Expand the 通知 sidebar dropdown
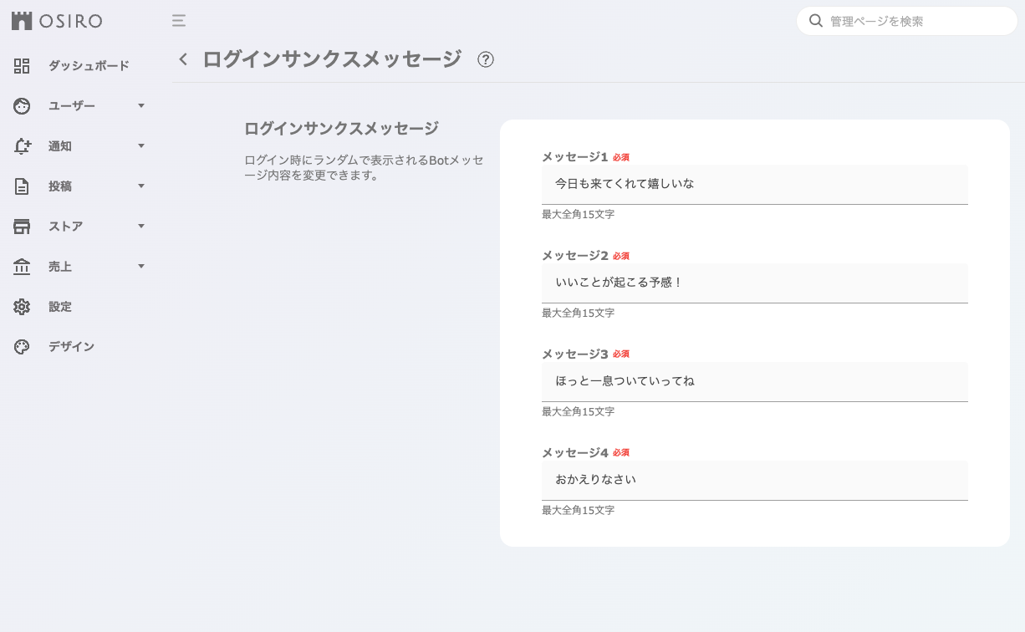 pyautogui.click(x=140, y=145)
